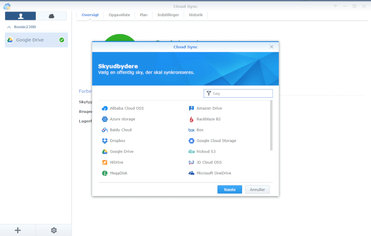Select the Dropbox icon
Image resolution: width=371 pixels, height=236 pixels.
(x=105, y=141)
